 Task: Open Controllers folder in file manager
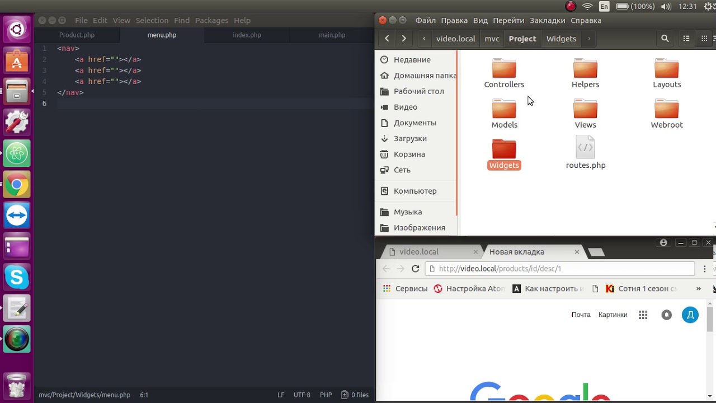(x=504, y=73)
